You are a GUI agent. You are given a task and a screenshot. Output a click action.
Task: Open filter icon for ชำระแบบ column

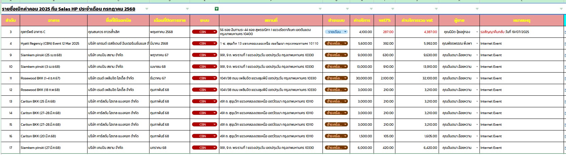click(x=347, y=9)
